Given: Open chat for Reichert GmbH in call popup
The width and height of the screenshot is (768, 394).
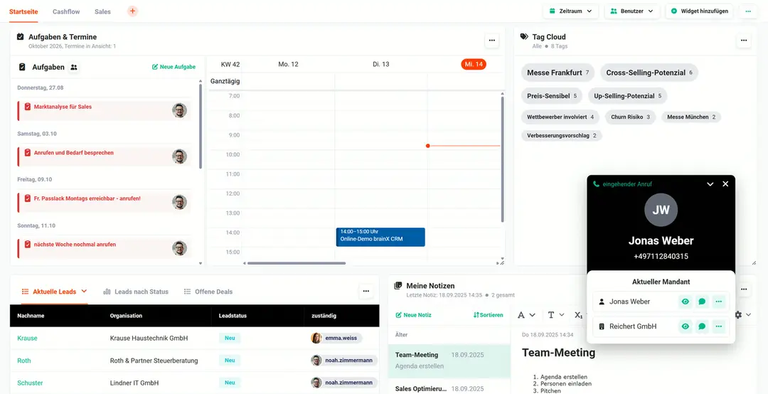Looking at the screenshot, I should [x=702, y=326].
